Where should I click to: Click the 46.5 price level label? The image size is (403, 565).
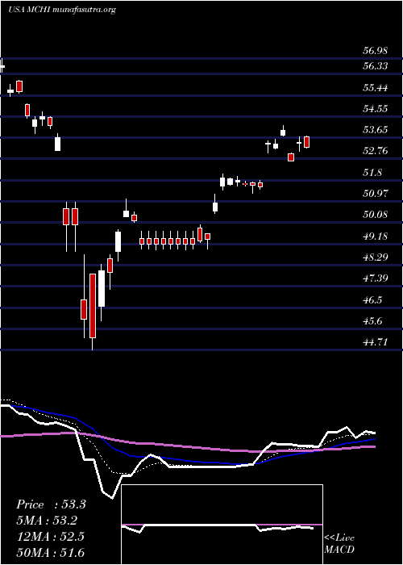pyautogui.click(x=372, y=299)
